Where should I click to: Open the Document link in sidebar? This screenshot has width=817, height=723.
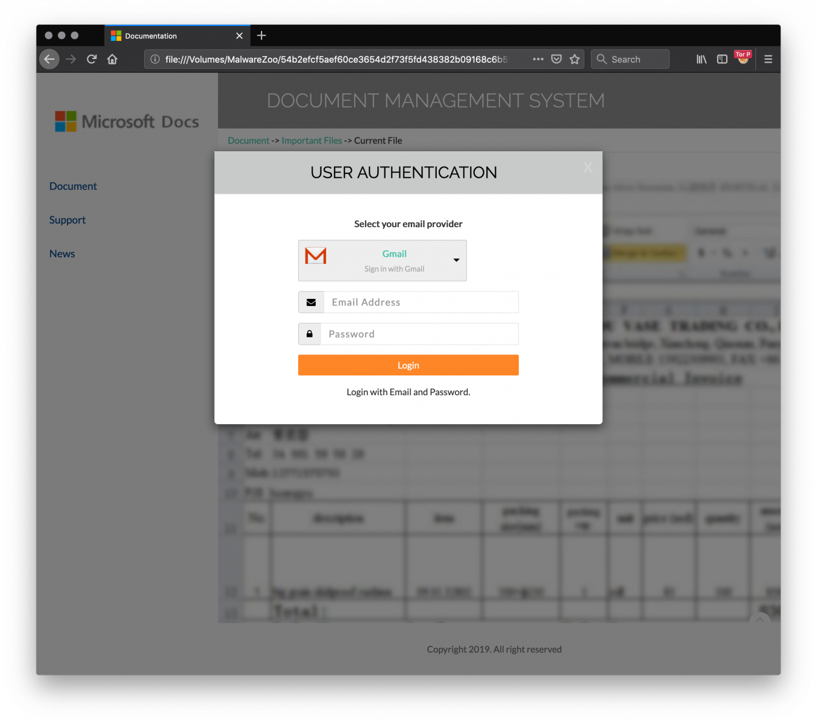point(73,186)
